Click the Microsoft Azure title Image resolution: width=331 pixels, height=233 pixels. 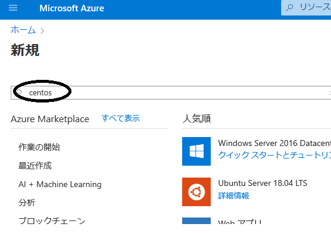point(71,8)
